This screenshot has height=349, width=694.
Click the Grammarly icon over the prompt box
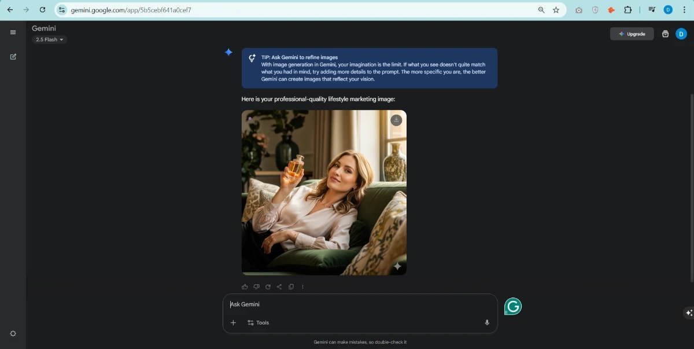[x=512, y=306]
